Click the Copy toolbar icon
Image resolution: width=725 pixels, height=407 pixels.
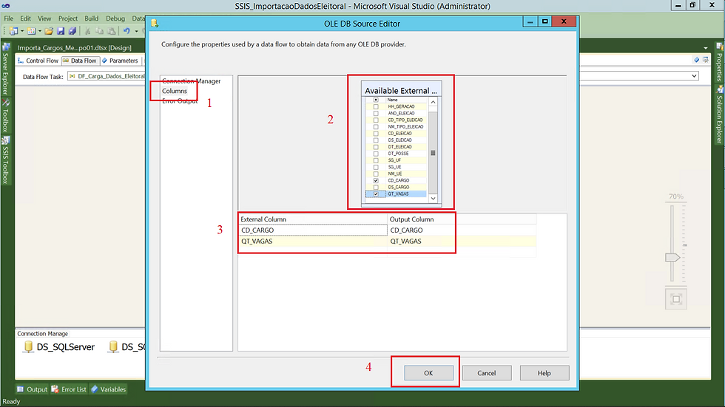(99, 31)
